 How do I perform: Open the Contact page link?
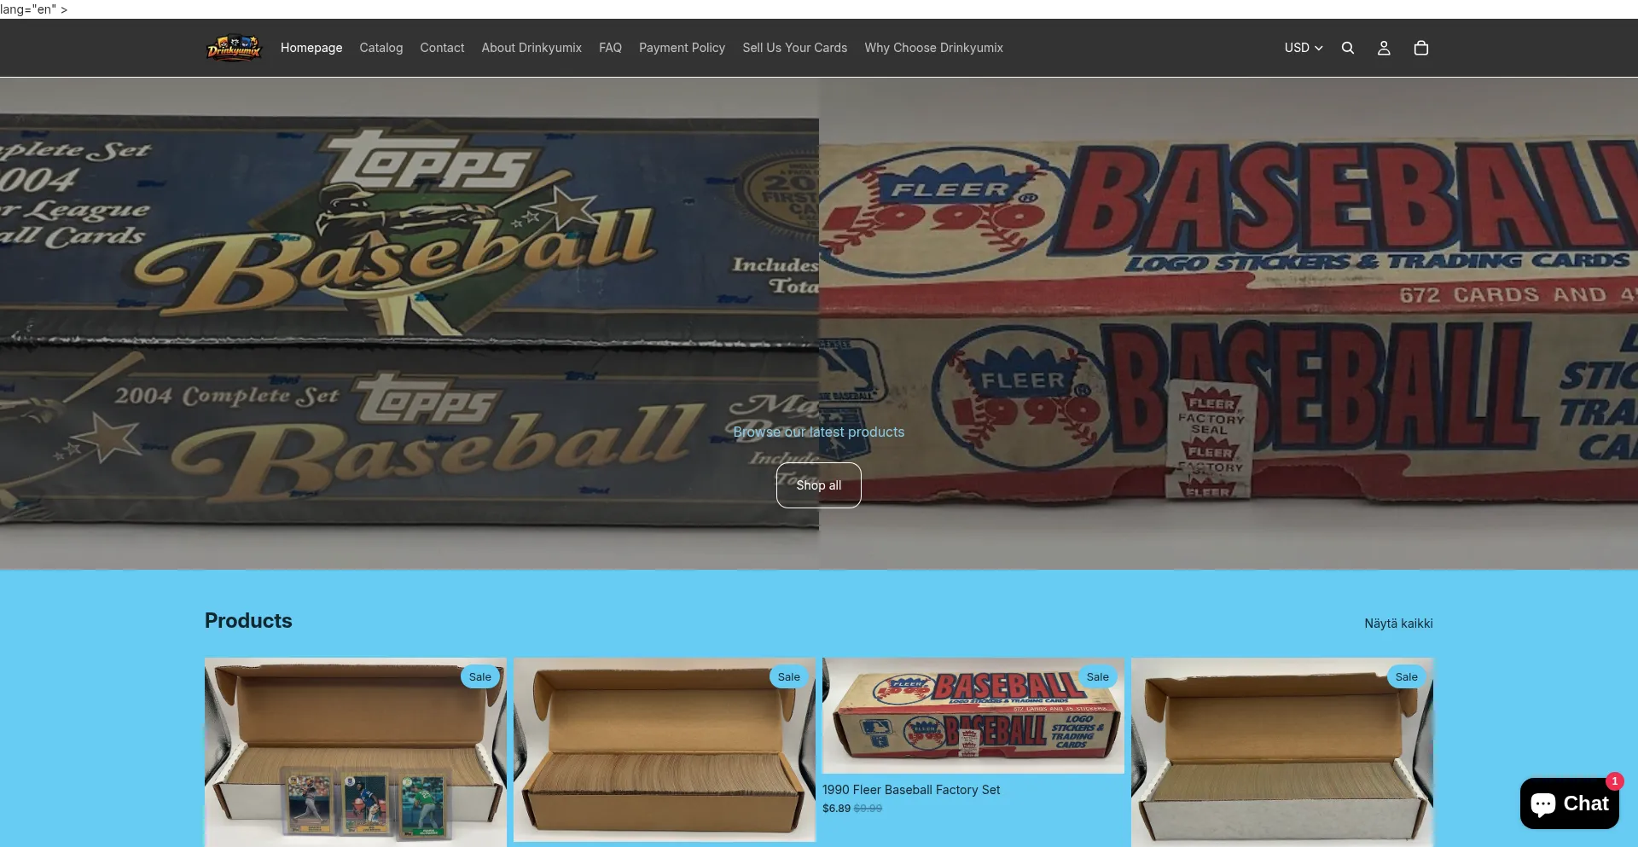click(442, 48)
